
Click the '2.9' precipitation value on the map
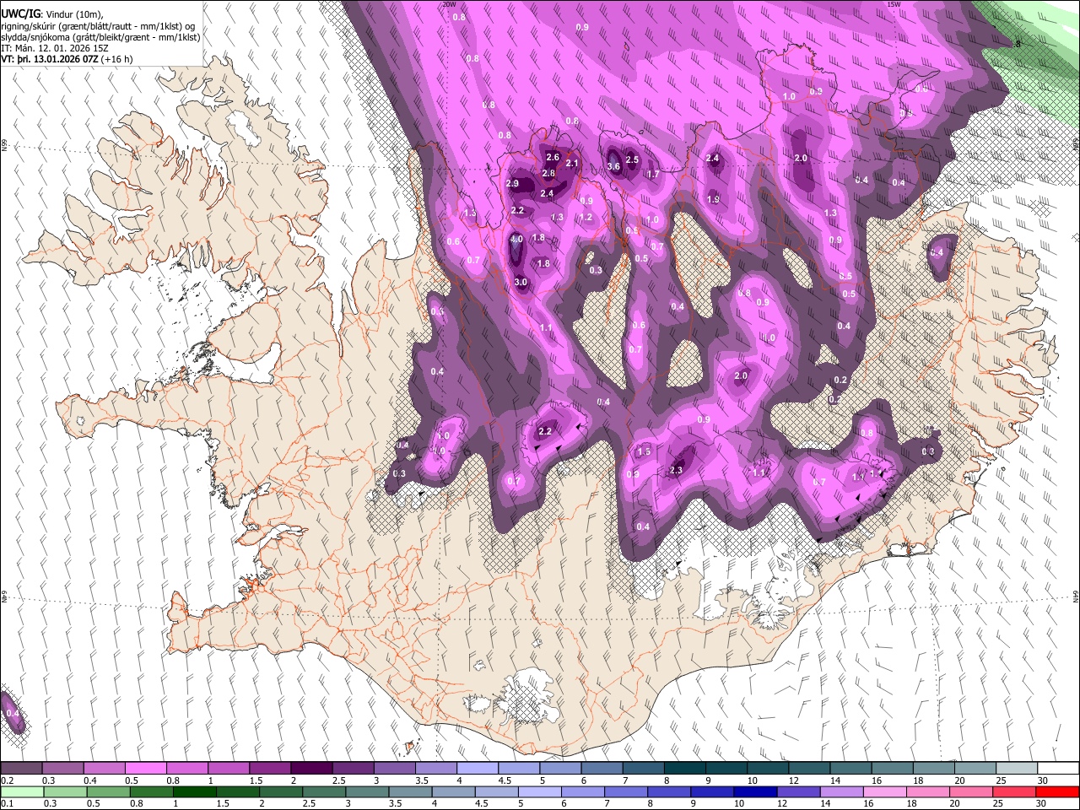(512, 184)
